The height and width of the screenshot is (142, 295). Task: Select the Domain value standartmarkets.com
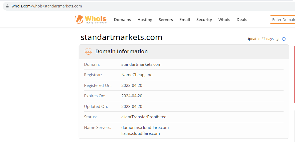click(142, 64)
